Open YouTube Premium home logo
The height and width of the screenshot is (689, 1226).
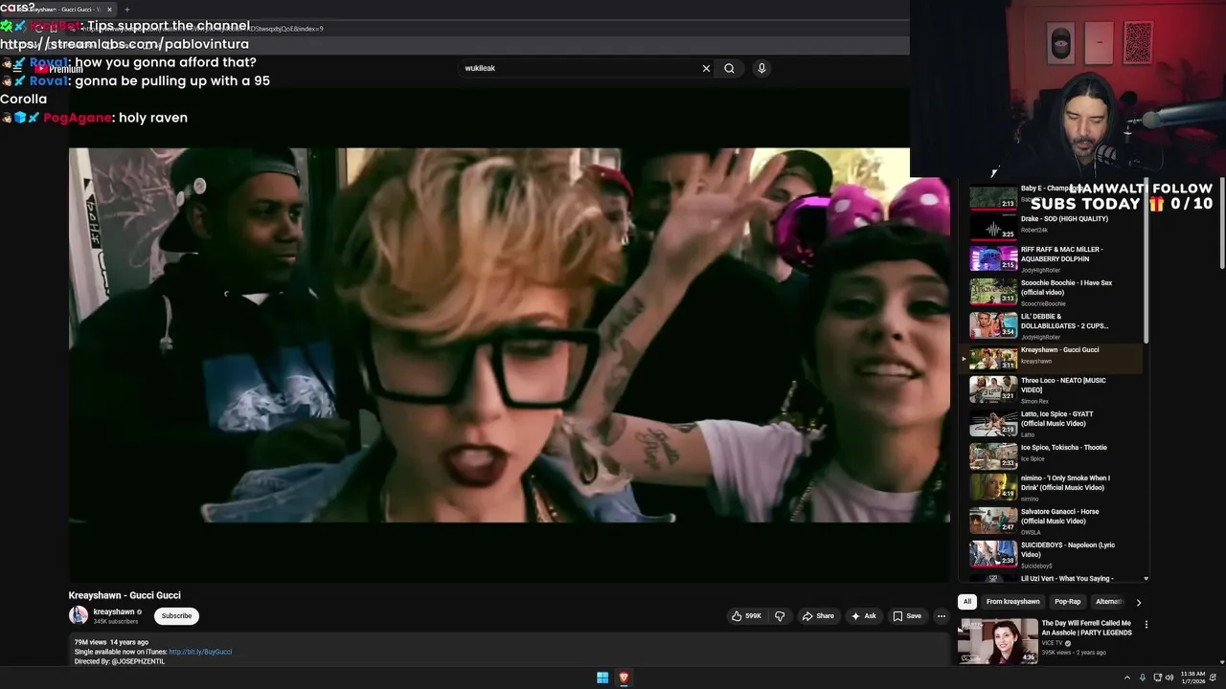click(58, 69)
